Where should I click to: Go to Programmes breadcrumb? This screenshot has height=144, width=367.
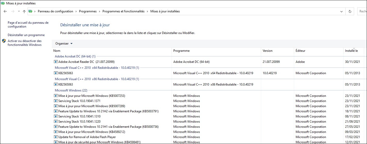tap(88, 11)
